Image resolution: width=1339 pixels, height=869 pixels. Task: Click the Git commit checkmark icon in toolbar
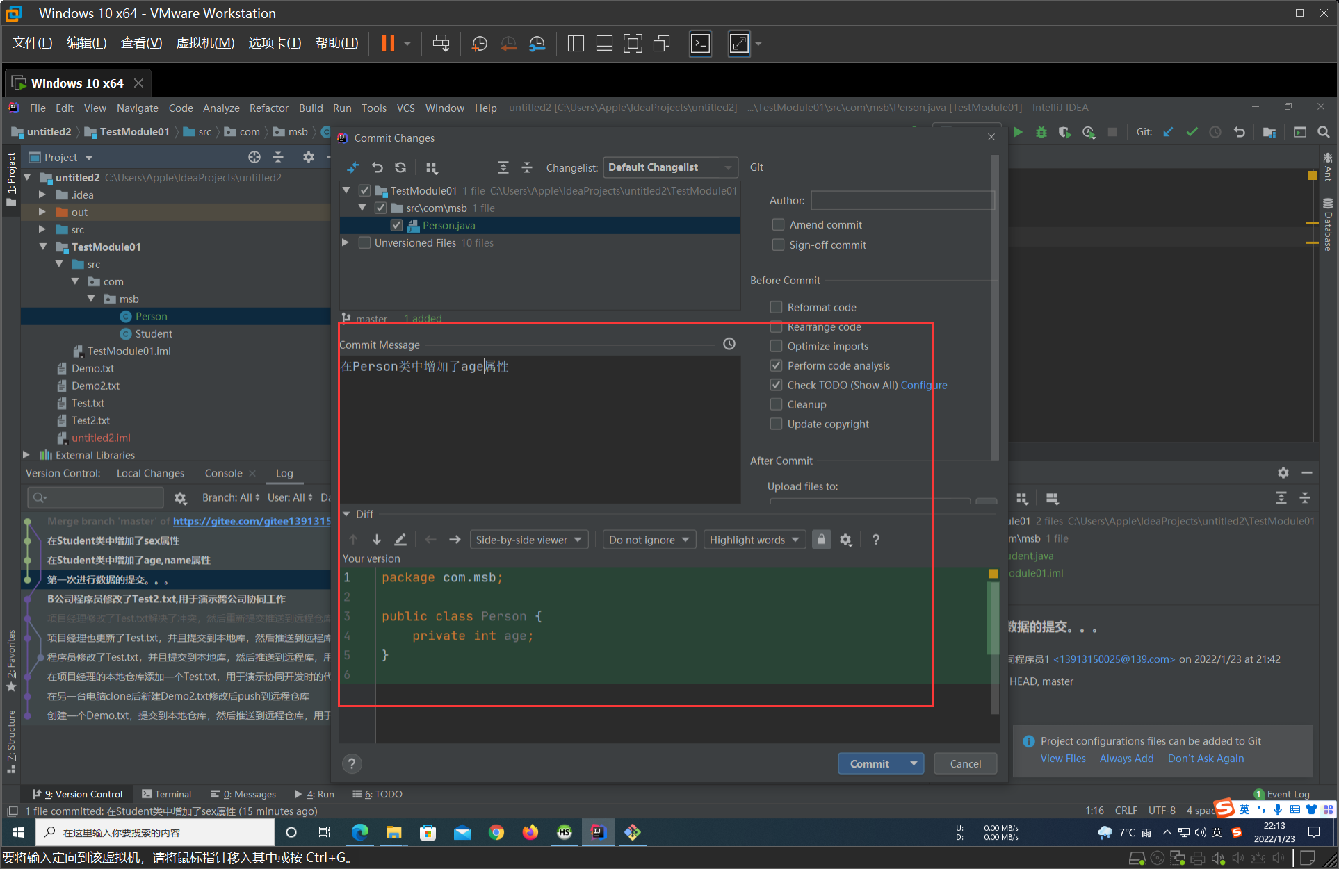(x=1192, y=132)
